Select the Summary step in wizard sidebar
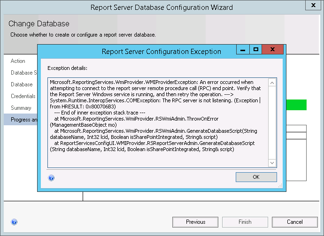Image resolution: width=324 pixels, height=236 pixels. coord(21,108)
